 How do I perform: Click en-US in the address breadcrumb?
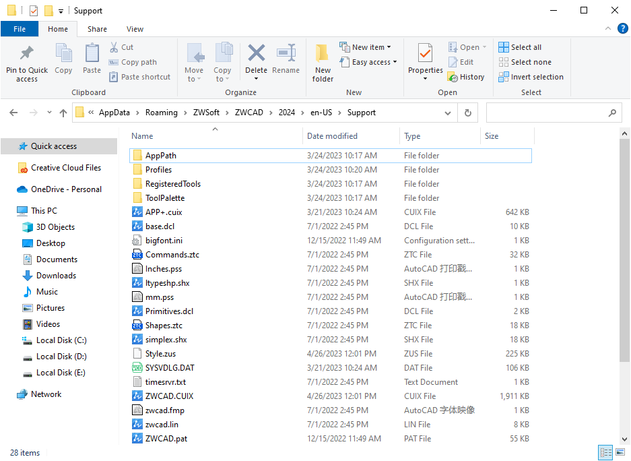tap(321, 113)
